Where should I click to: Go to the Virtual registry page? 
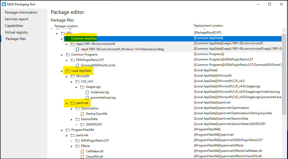click(x=16, y=32)
